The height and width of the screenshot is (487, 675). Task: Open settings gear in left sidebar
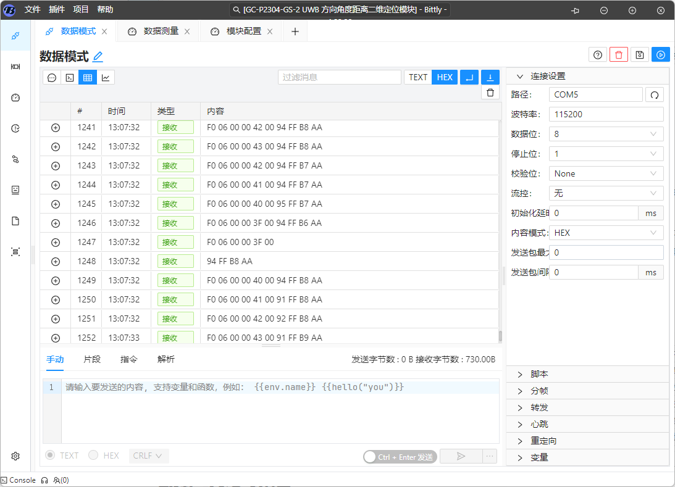coord(15,456)
